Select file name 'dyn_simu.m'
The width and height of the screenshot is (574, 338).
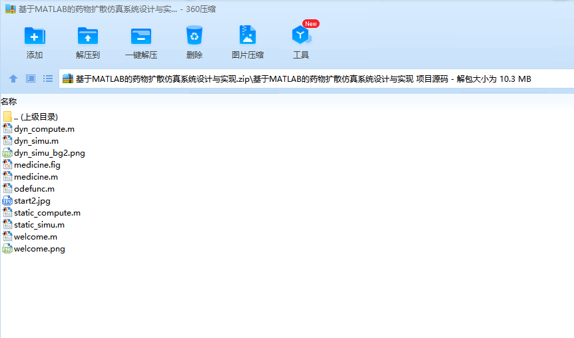pyautogui.click(x=36, y=141)
